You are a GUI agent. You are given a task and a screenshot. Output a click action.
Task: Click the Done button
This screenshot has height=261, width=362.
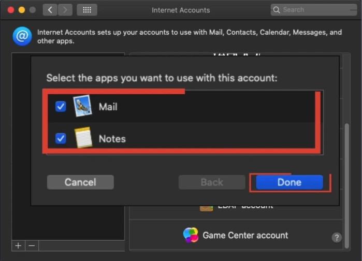point(289,182)
